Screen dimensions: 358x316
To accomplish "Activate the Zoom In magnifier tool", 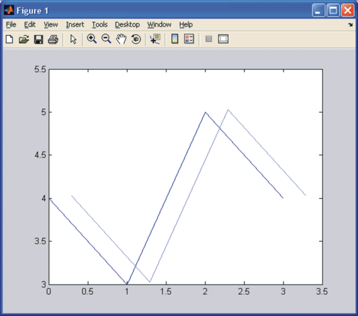I will click(92, 39).
